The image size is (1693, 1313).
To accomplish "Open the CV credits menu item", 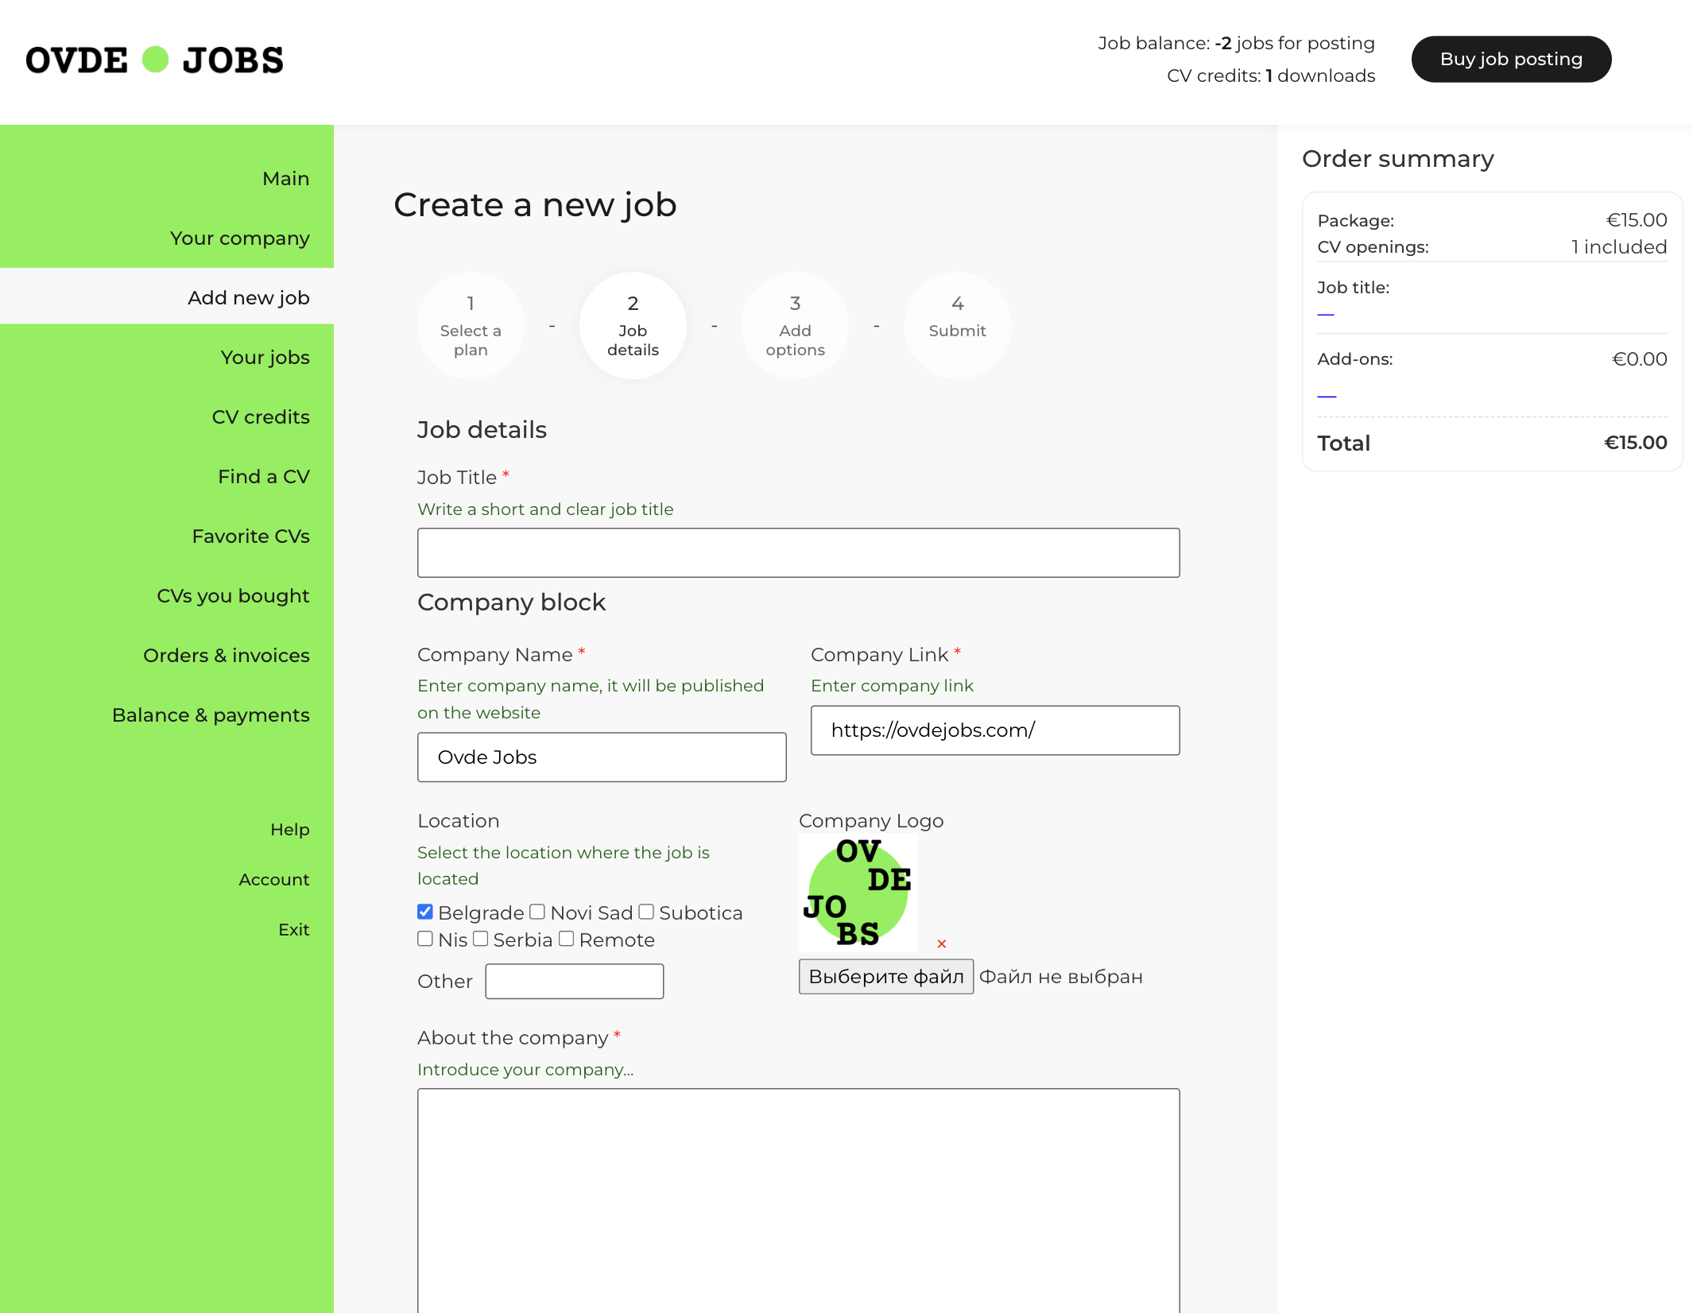I will 261,417.
